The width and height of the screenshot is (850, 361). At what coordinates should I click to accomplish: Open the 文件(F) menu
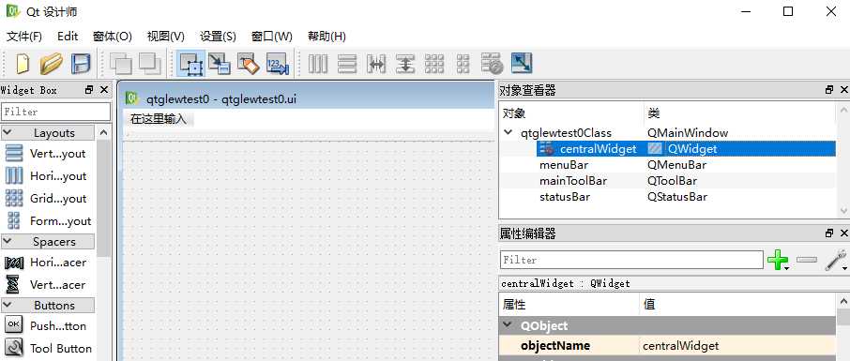click(x=23, y=37)
